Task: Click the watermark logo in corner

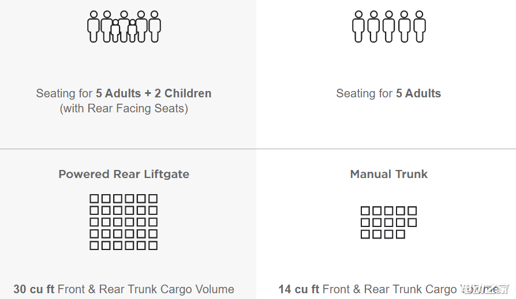Action: click(x=485, y=289)
